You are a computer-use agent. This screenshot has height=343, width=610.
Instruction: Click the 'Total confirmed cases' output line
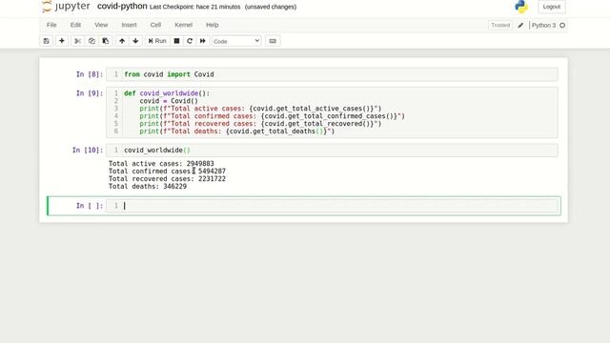tap(167, 171)
